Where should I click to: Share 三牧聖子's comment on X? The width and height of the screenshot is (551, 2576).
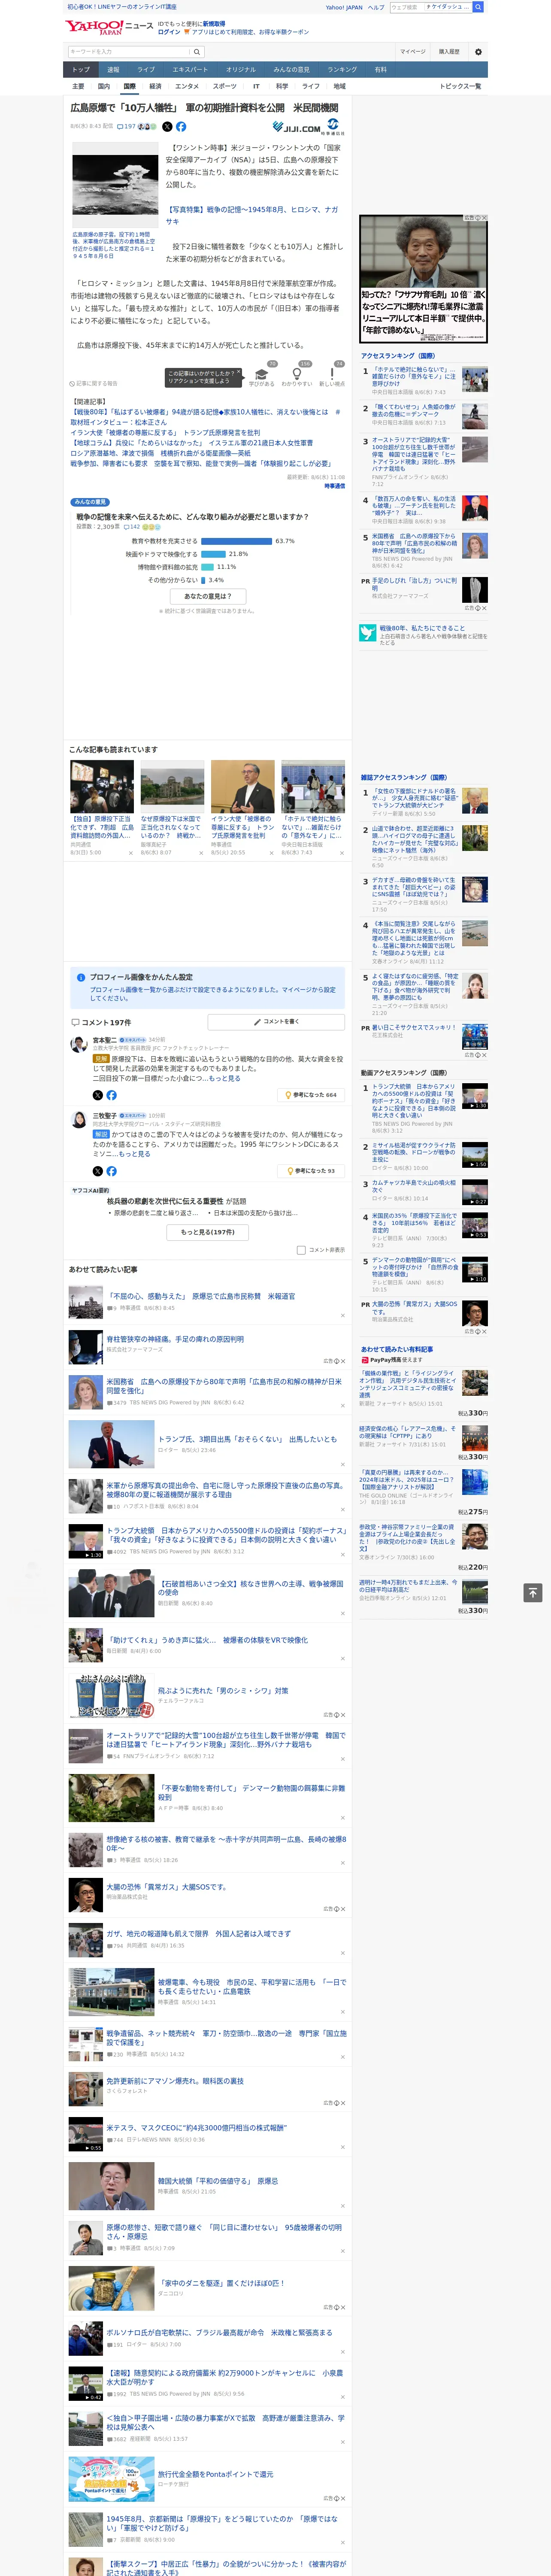click(97, 1171)
